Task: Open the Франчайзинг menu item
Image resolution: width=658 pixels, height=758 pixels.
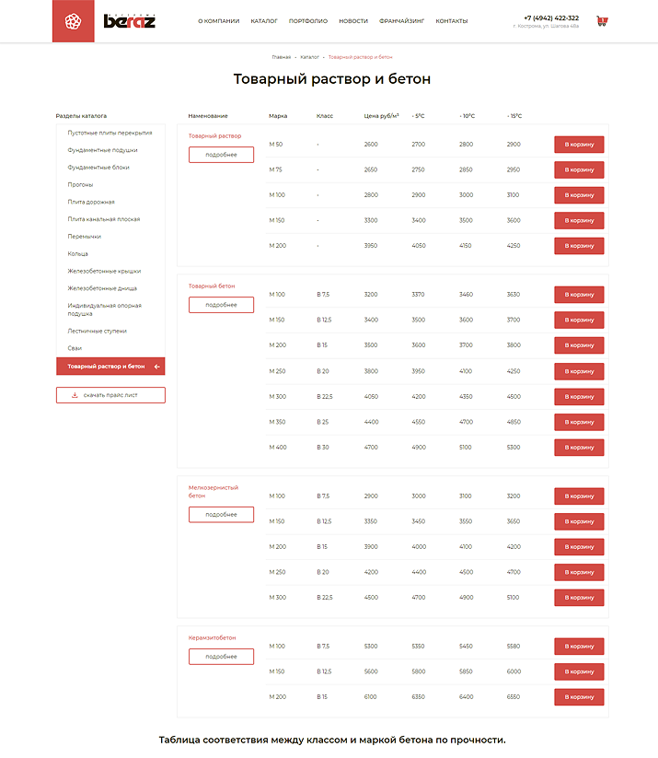Action: pyautogui.click(x=401, y=20)
